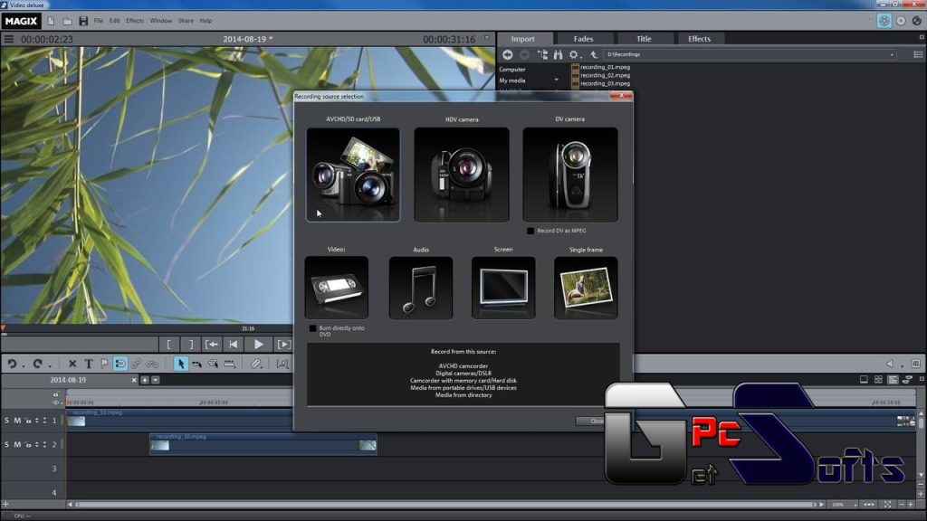Open the Window menu
The width and height of the screenshot is (927, 521).
161,21
